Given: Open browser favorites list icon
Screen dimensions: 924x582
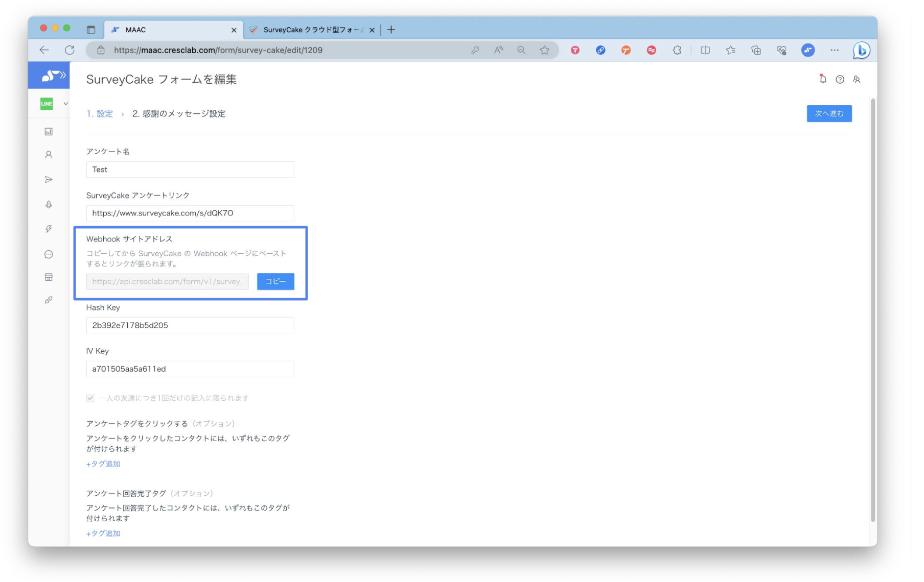Looking at the screenshot, I should click(731, 50).
